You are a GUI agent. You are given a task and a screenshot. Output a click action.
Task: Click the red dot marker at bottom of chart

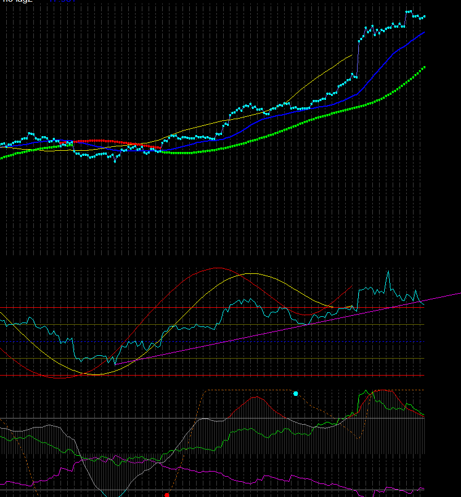tap(167, 495)
